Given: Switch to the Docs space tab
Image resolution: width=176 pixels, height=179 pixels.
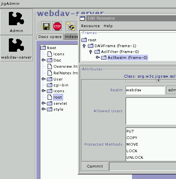Looking at the screenshot, I should (50, 37).
